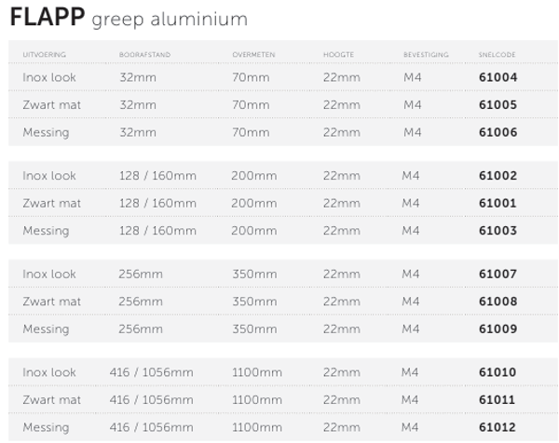Click the BOORAFSTAND column header

click(x=144, y=55)
